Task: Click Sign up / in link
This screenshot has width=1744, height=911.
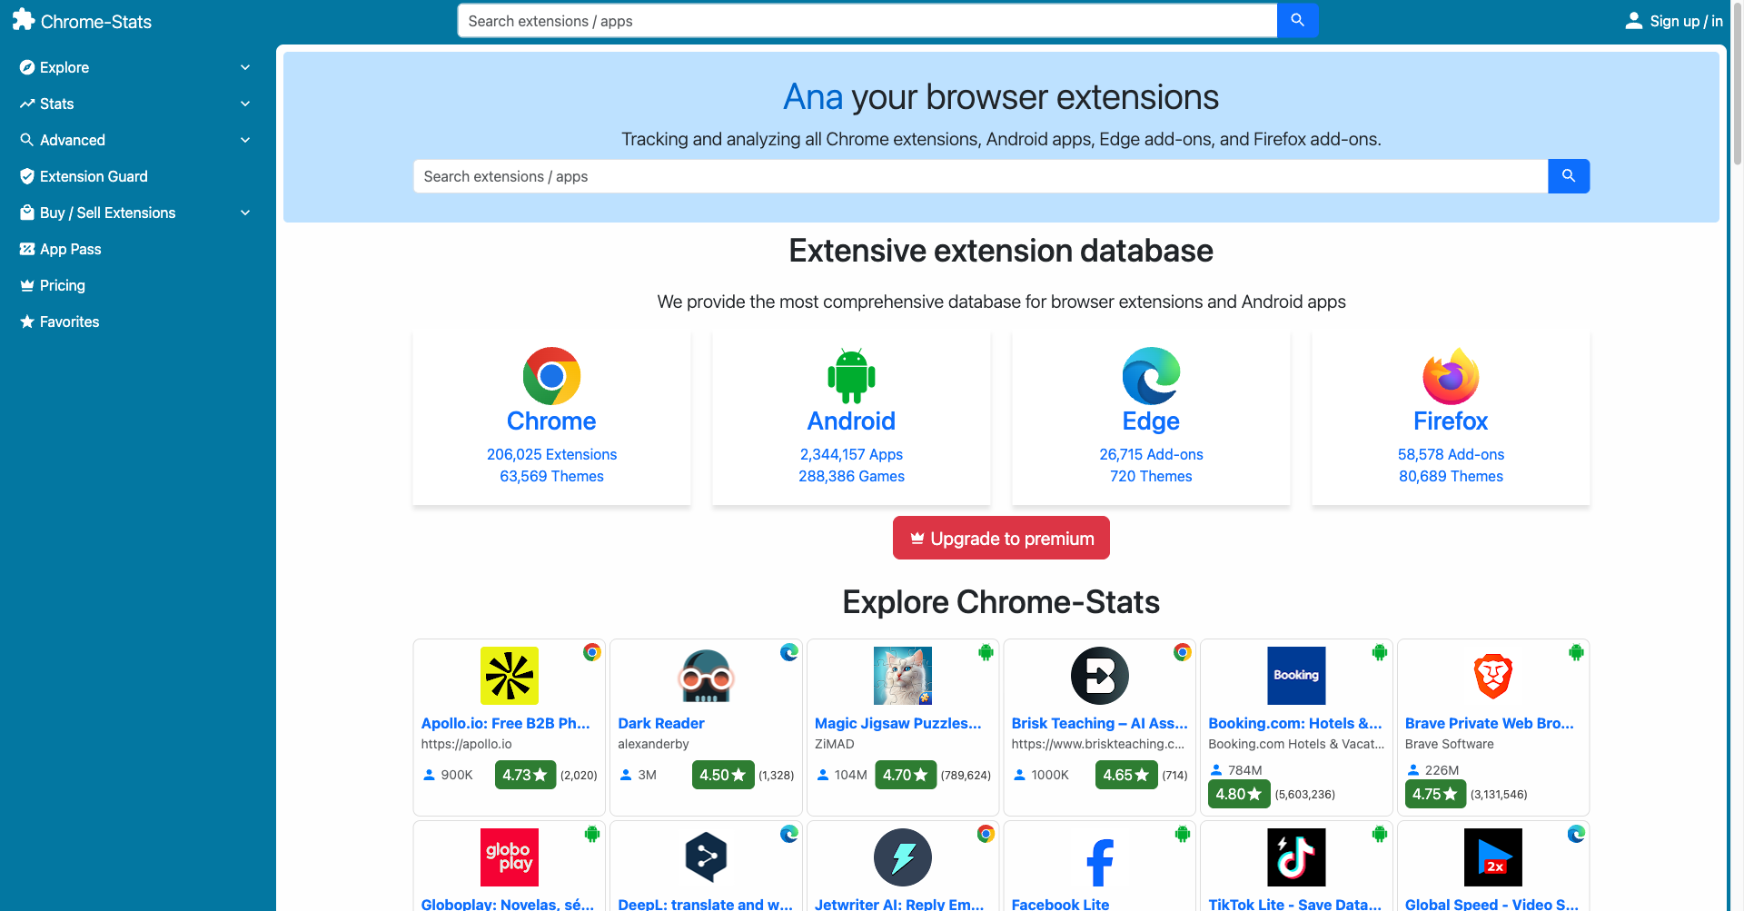Action: (1674, 21)
